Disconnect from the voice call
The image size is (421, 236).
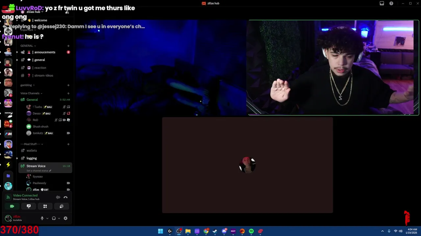tap(65, 197)
